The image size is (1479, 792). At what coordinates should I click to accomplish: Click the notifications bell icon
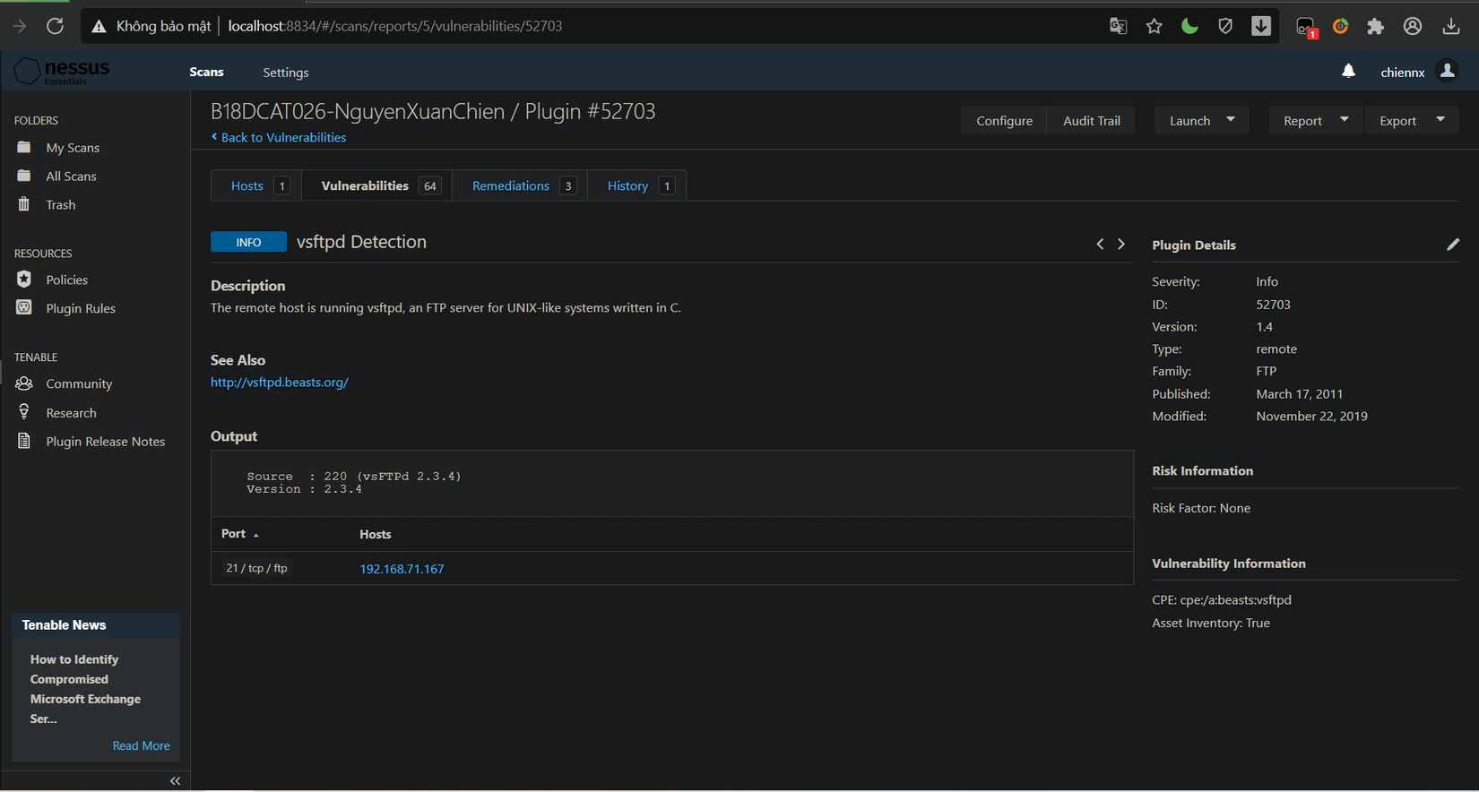pos(1348,71)
